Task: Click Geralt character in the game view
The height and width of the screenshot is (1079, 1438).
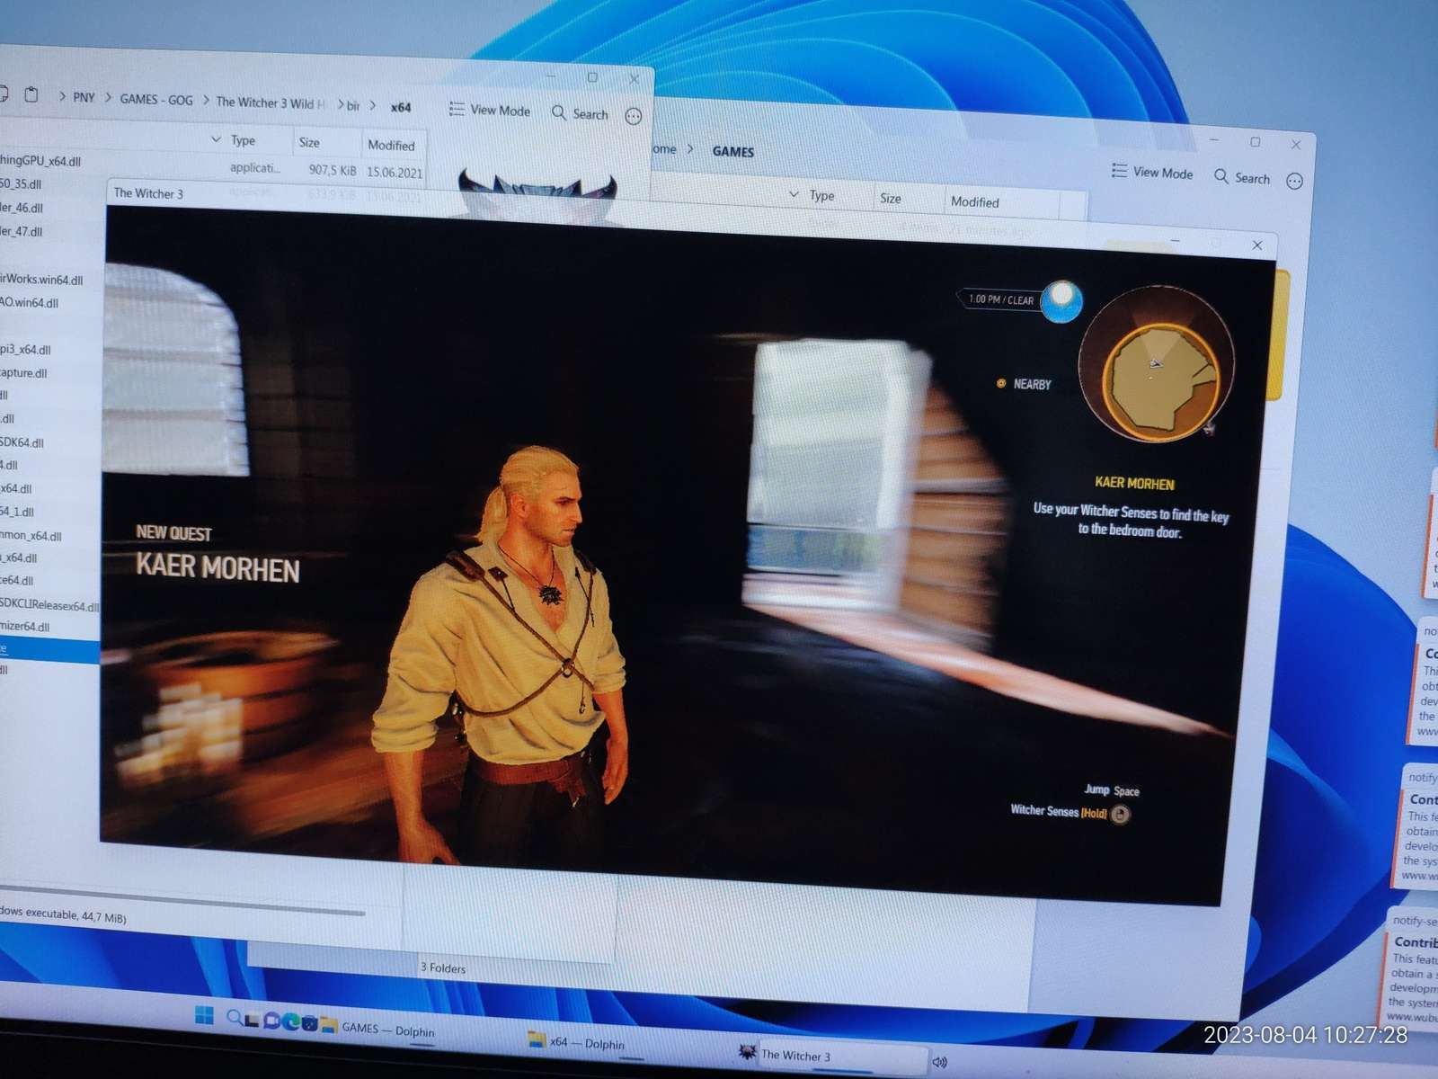Action: pyautogui.click(x=503, y=655)
